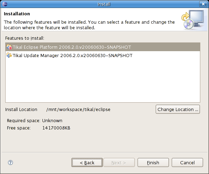Click the disabled Next button
The height and width of the screenshot is (174, 209).
[119, 163]
